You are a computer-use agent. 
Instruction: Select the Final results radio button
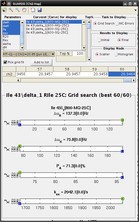coord(119,40)
